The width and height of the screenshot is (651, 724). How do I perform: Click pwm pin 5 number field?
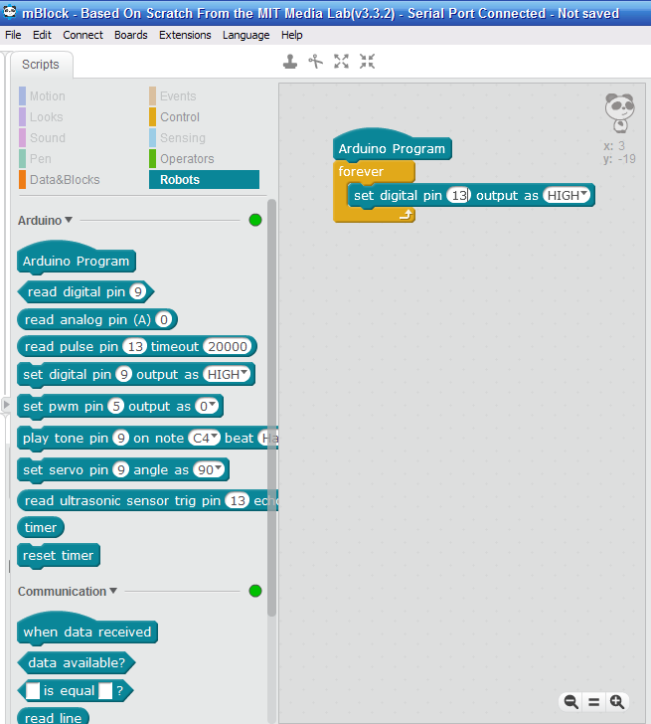coord(116,407)
